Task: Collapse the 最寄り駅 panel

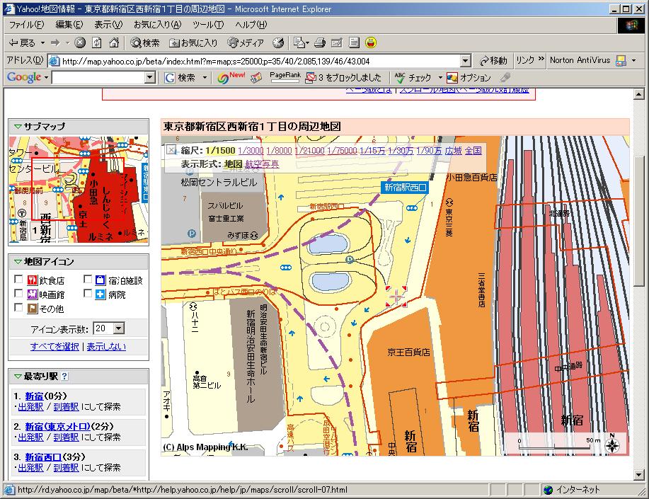Action: pyautogui.click(x=18, y=377)
